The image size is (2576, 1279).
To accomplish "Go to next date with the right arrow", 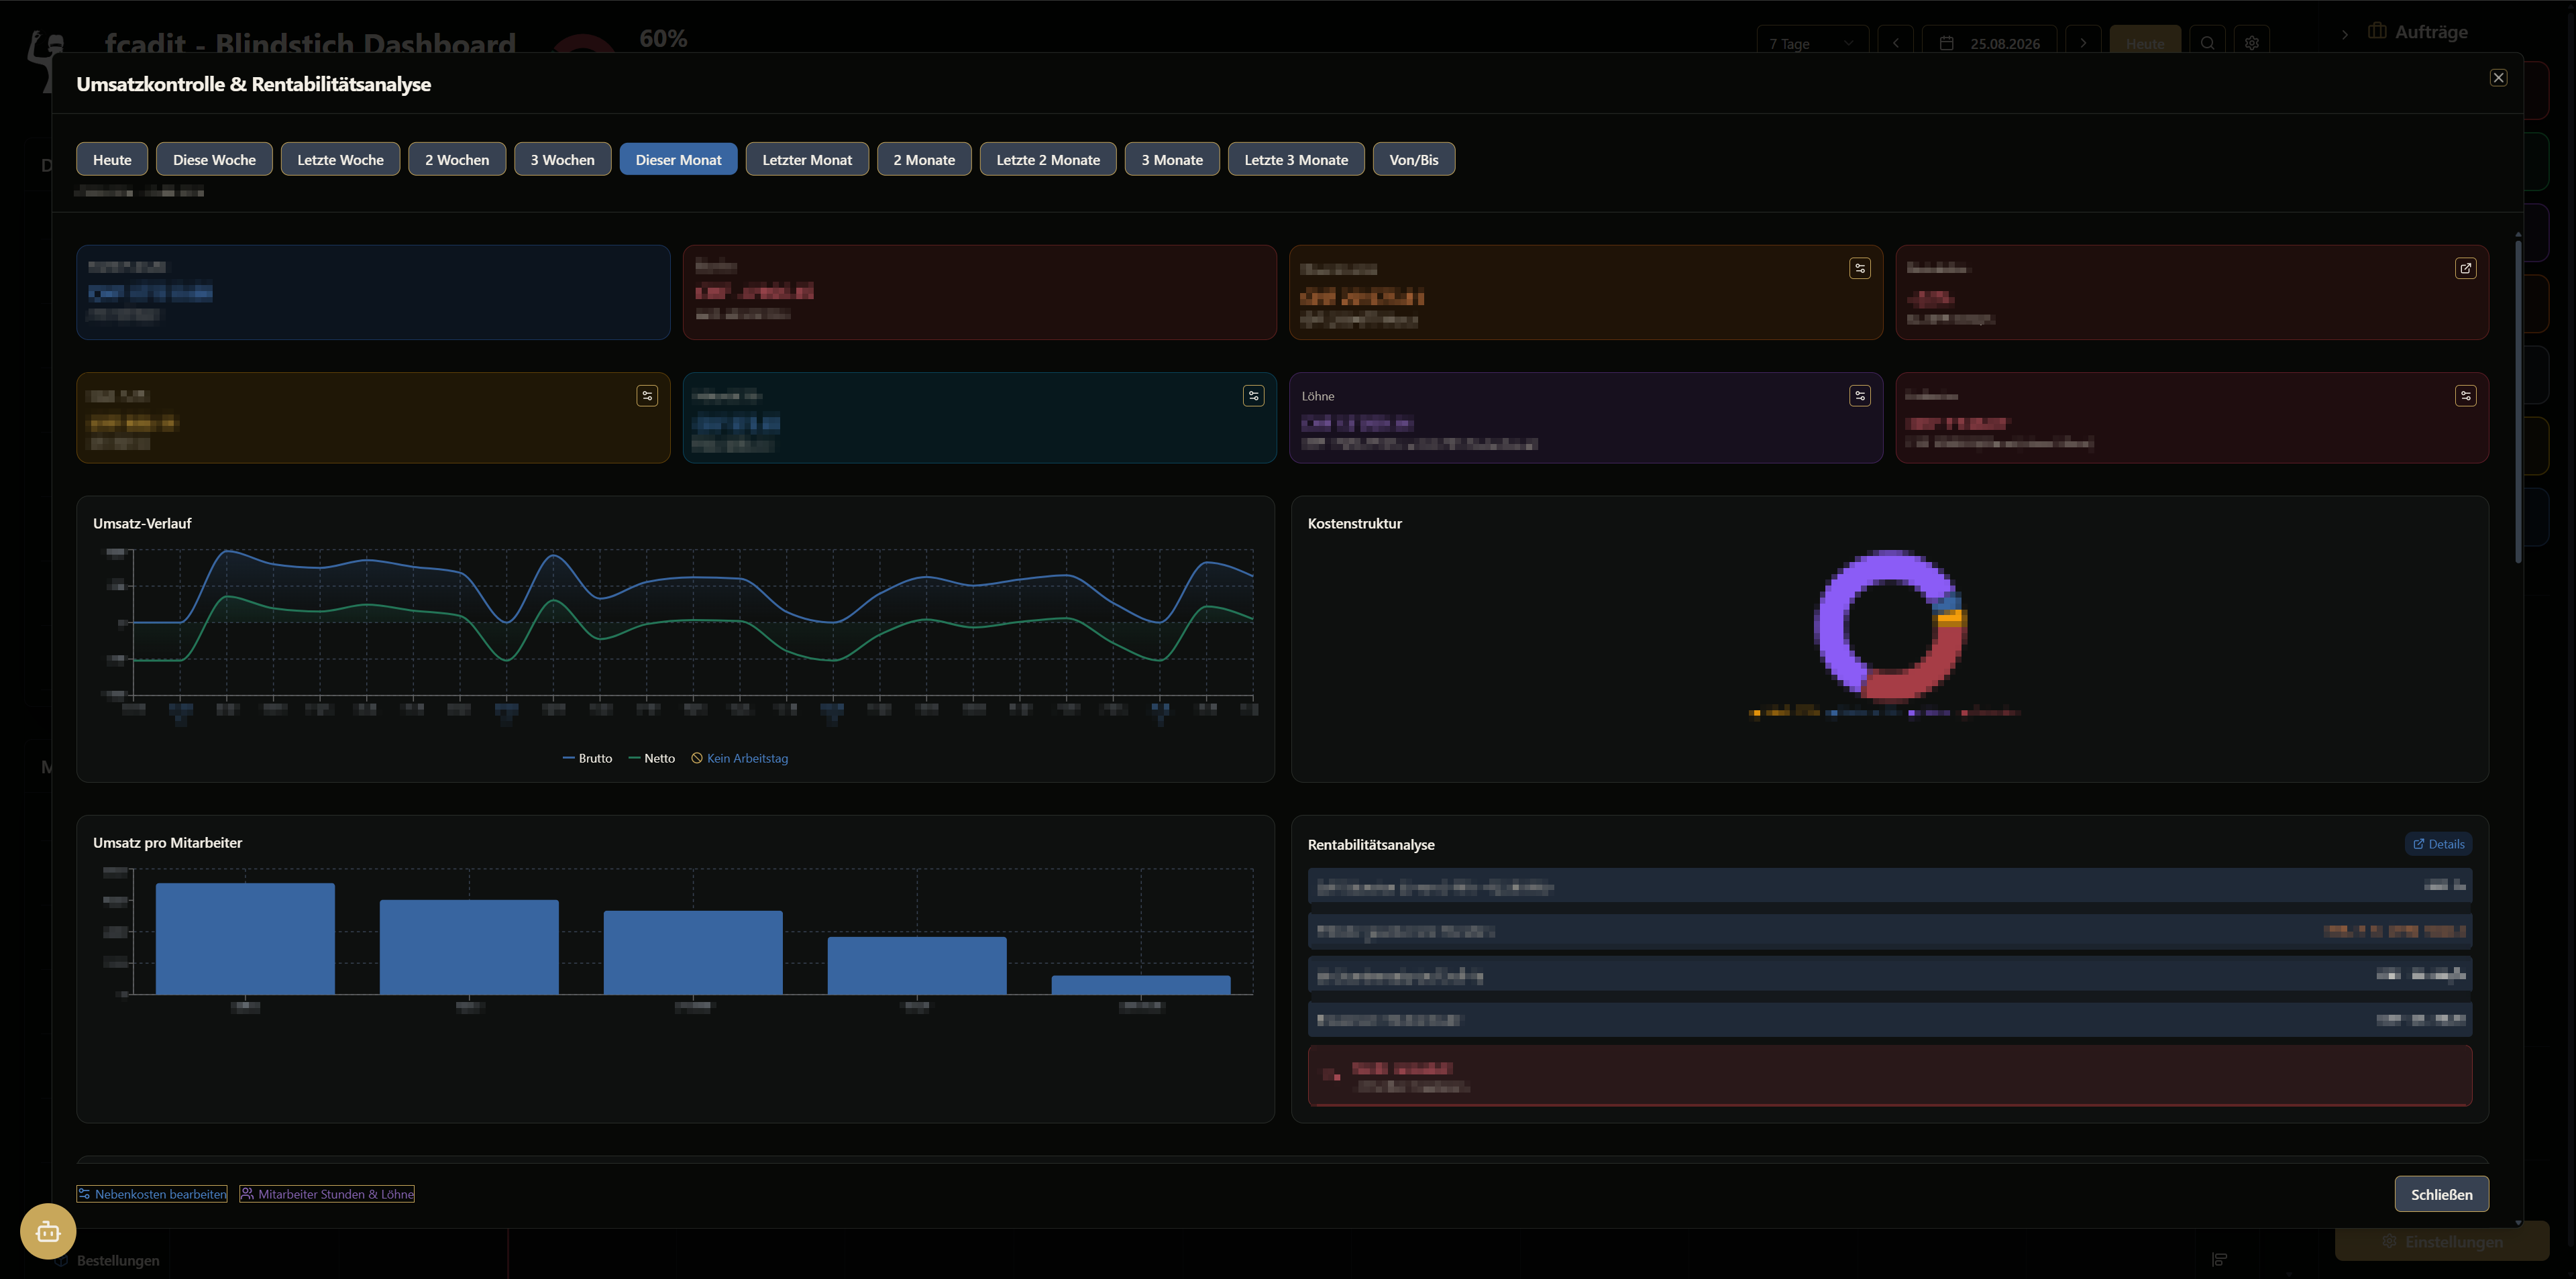I will coord(2083,43).
